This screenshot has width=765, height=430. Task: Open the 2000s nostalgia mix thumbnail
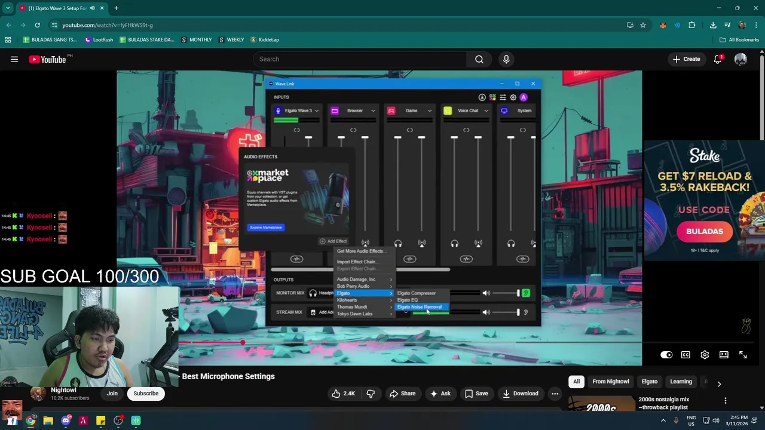tap(601, 403)
